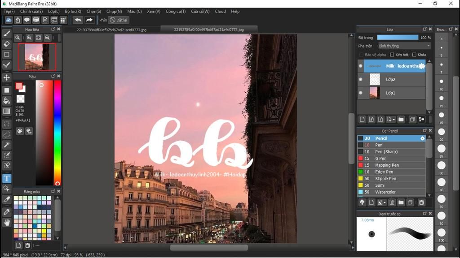Select the Move tool
Viewport: 460px width, 258px height.
click(6, 77)
